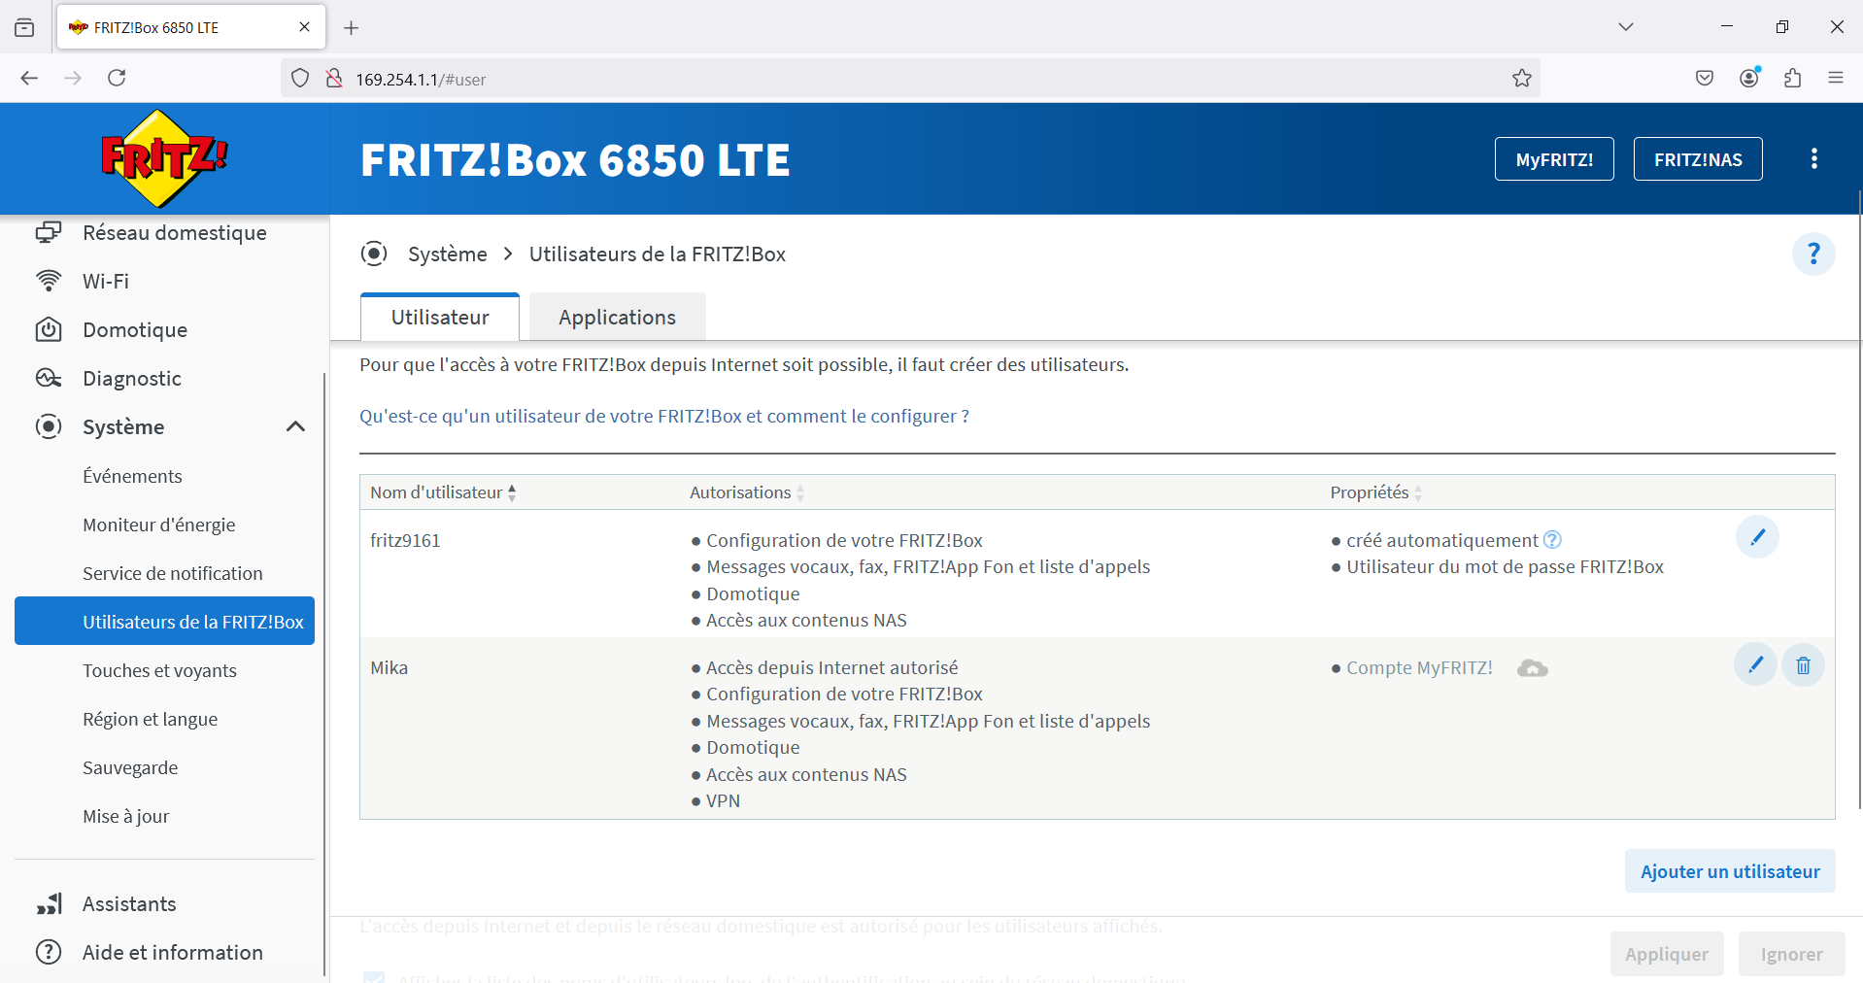Click the Appliquer button

[1667, 954]
